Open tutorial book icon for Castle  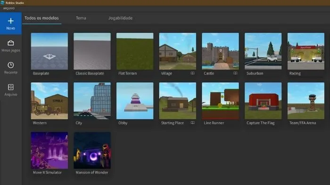[x=235, y=73]
